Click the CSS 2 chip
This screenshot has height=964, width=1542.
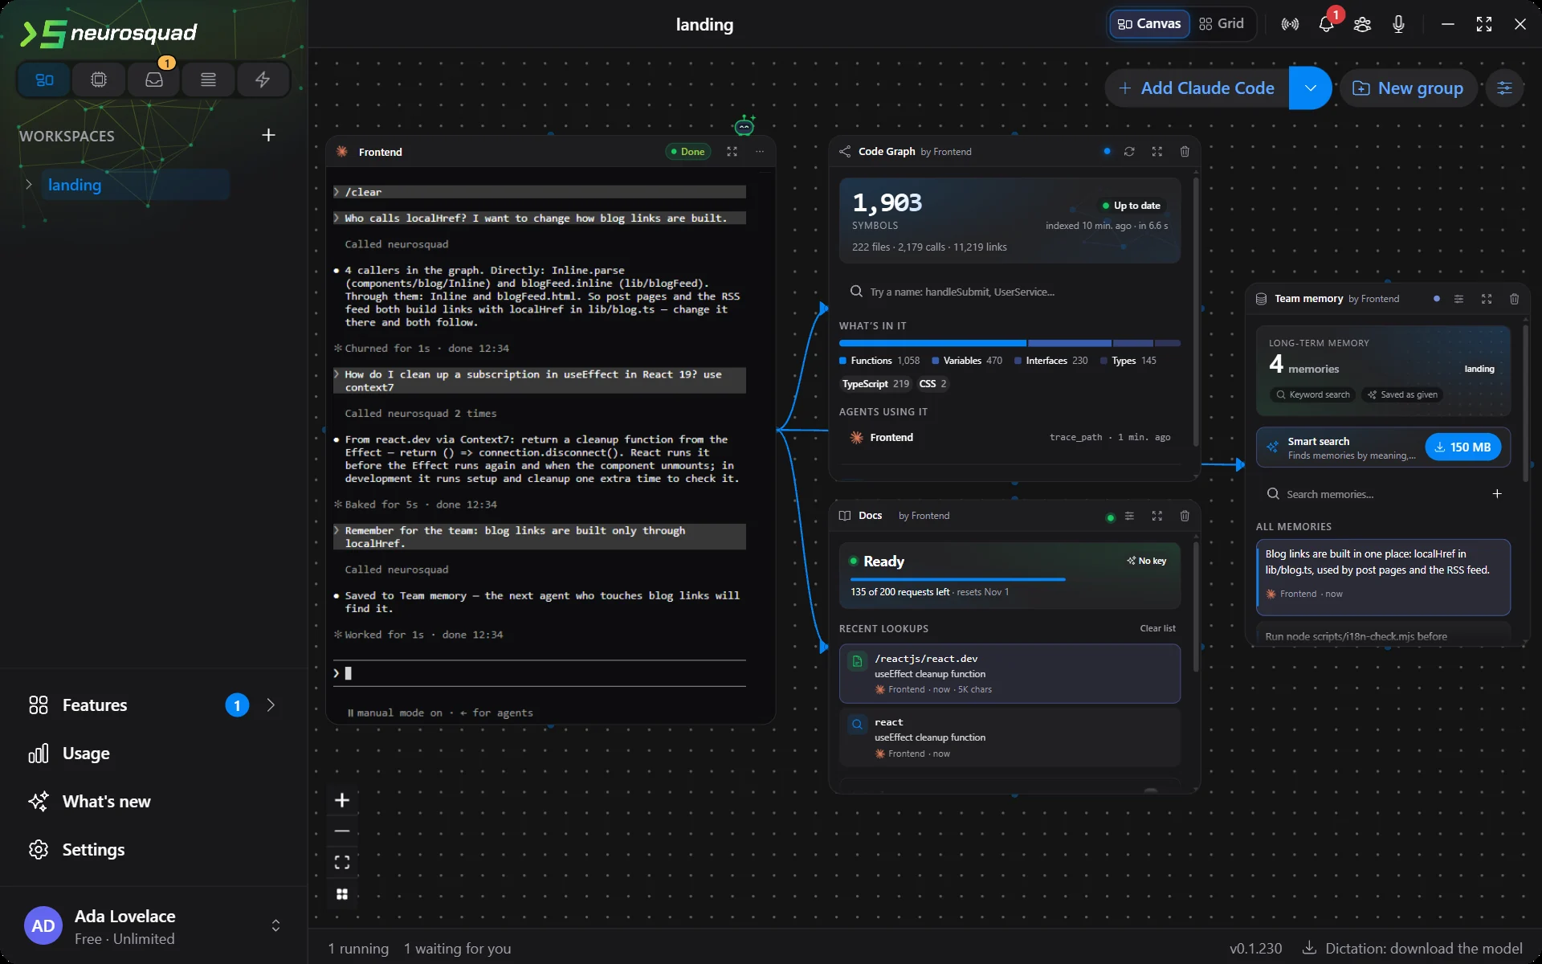click(x=933, y=384)
